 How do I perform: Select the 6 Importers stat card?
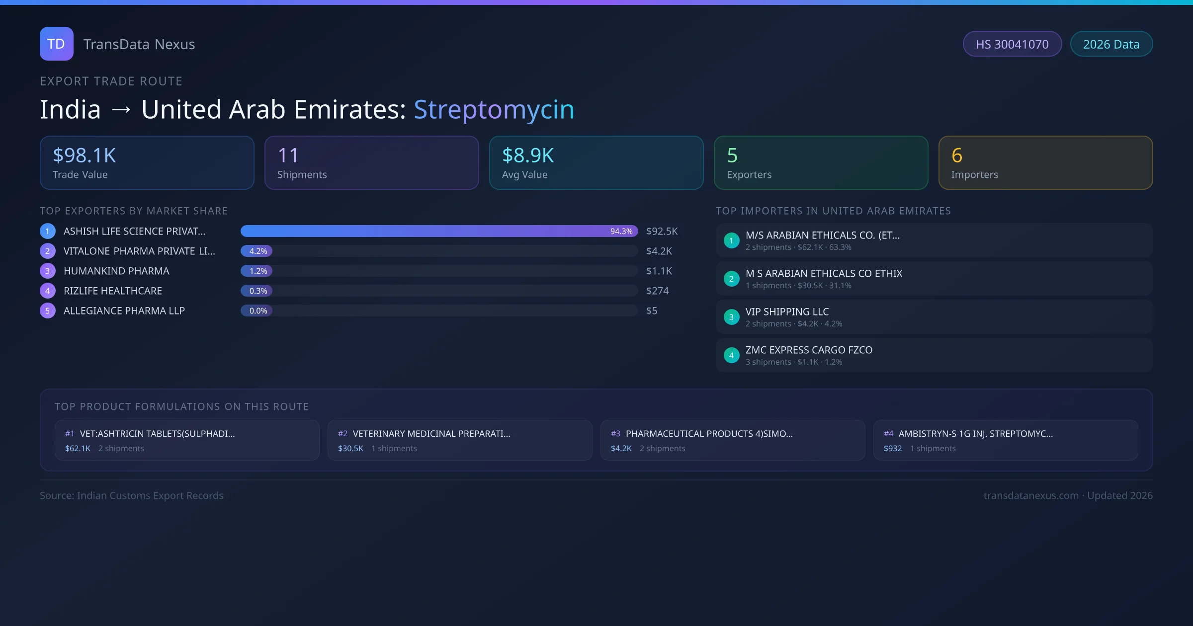point(1045,163)
